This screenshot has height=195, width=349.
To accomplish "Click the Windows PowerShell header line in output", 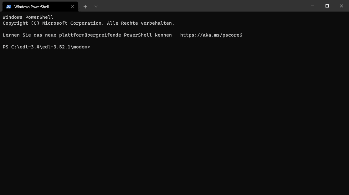I will [28, 17].
